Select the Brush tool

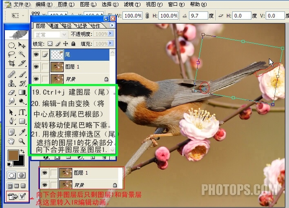(22, 74)
